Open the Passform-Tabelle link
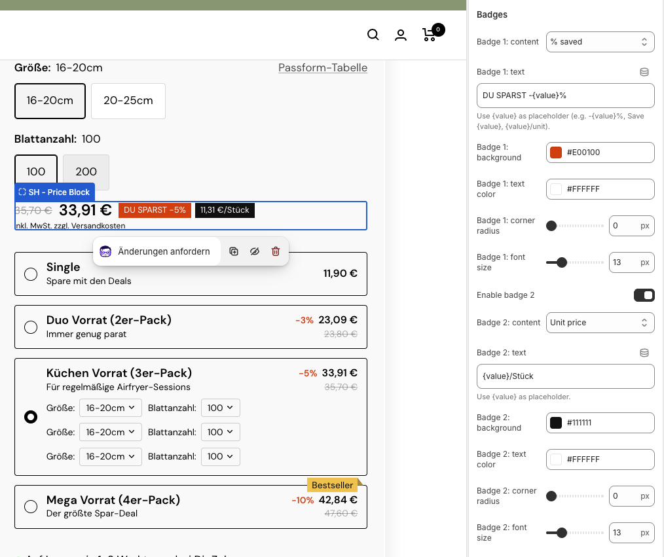 pyautogui.click(x=323, y=67)
